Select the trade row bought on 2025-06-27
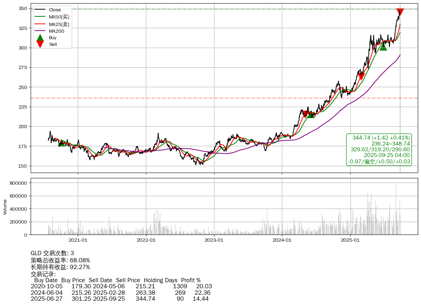The height and width of the screenshot is (305, 421). point(120,299)
